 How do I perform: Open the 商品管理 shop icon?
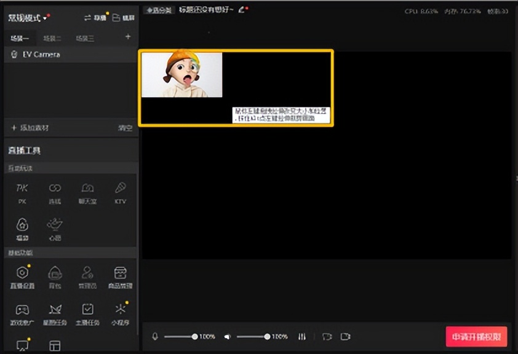pos(121,275)
